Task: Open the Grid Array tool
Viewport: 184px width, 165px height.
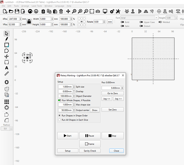Action: pos(7,102)
